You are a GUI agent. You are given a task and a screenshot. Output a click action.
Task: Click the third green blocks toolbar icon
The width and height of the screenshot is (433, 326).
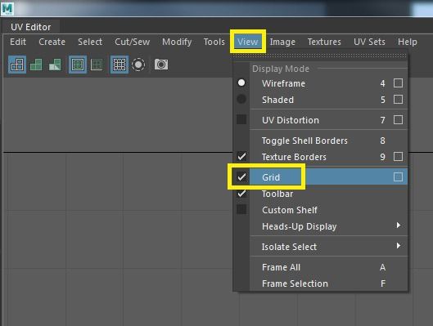(55, 65)
